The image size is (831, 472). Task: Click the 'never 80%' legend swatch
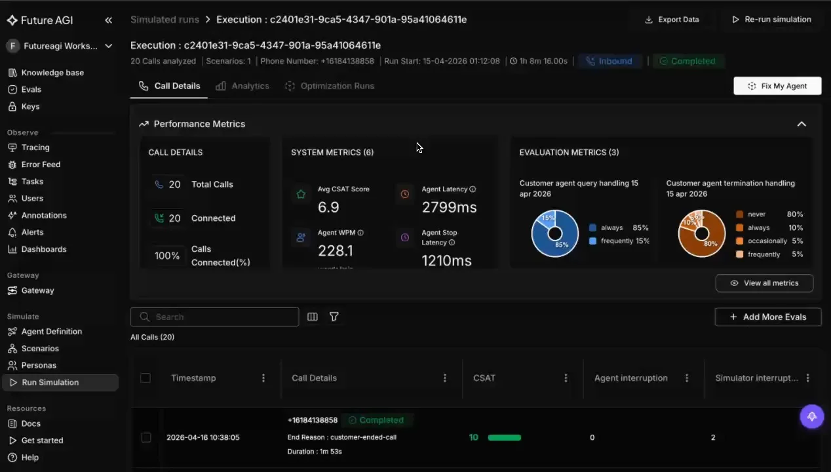[740, 214]
